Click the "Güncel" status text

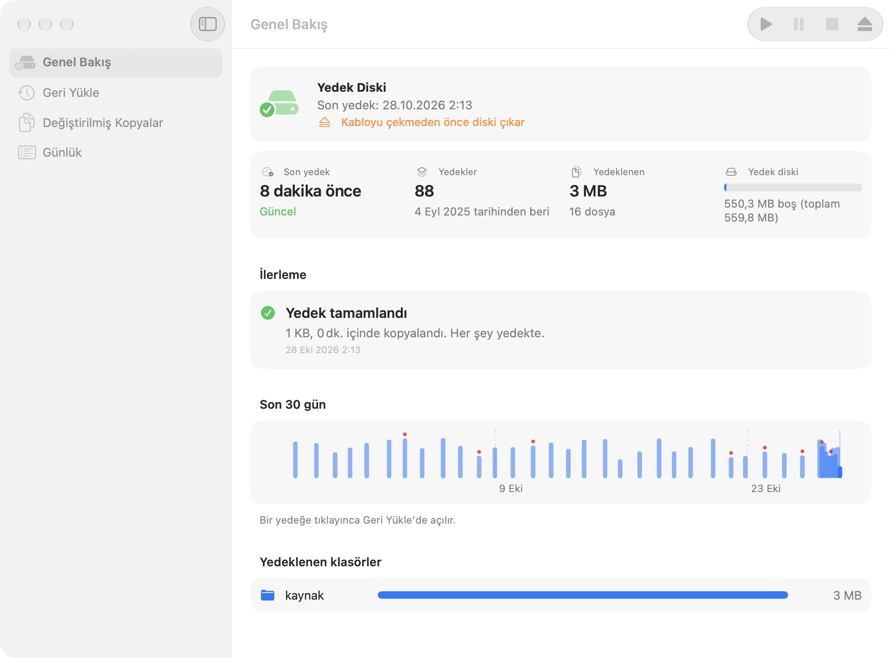click(x=278, y=212)
